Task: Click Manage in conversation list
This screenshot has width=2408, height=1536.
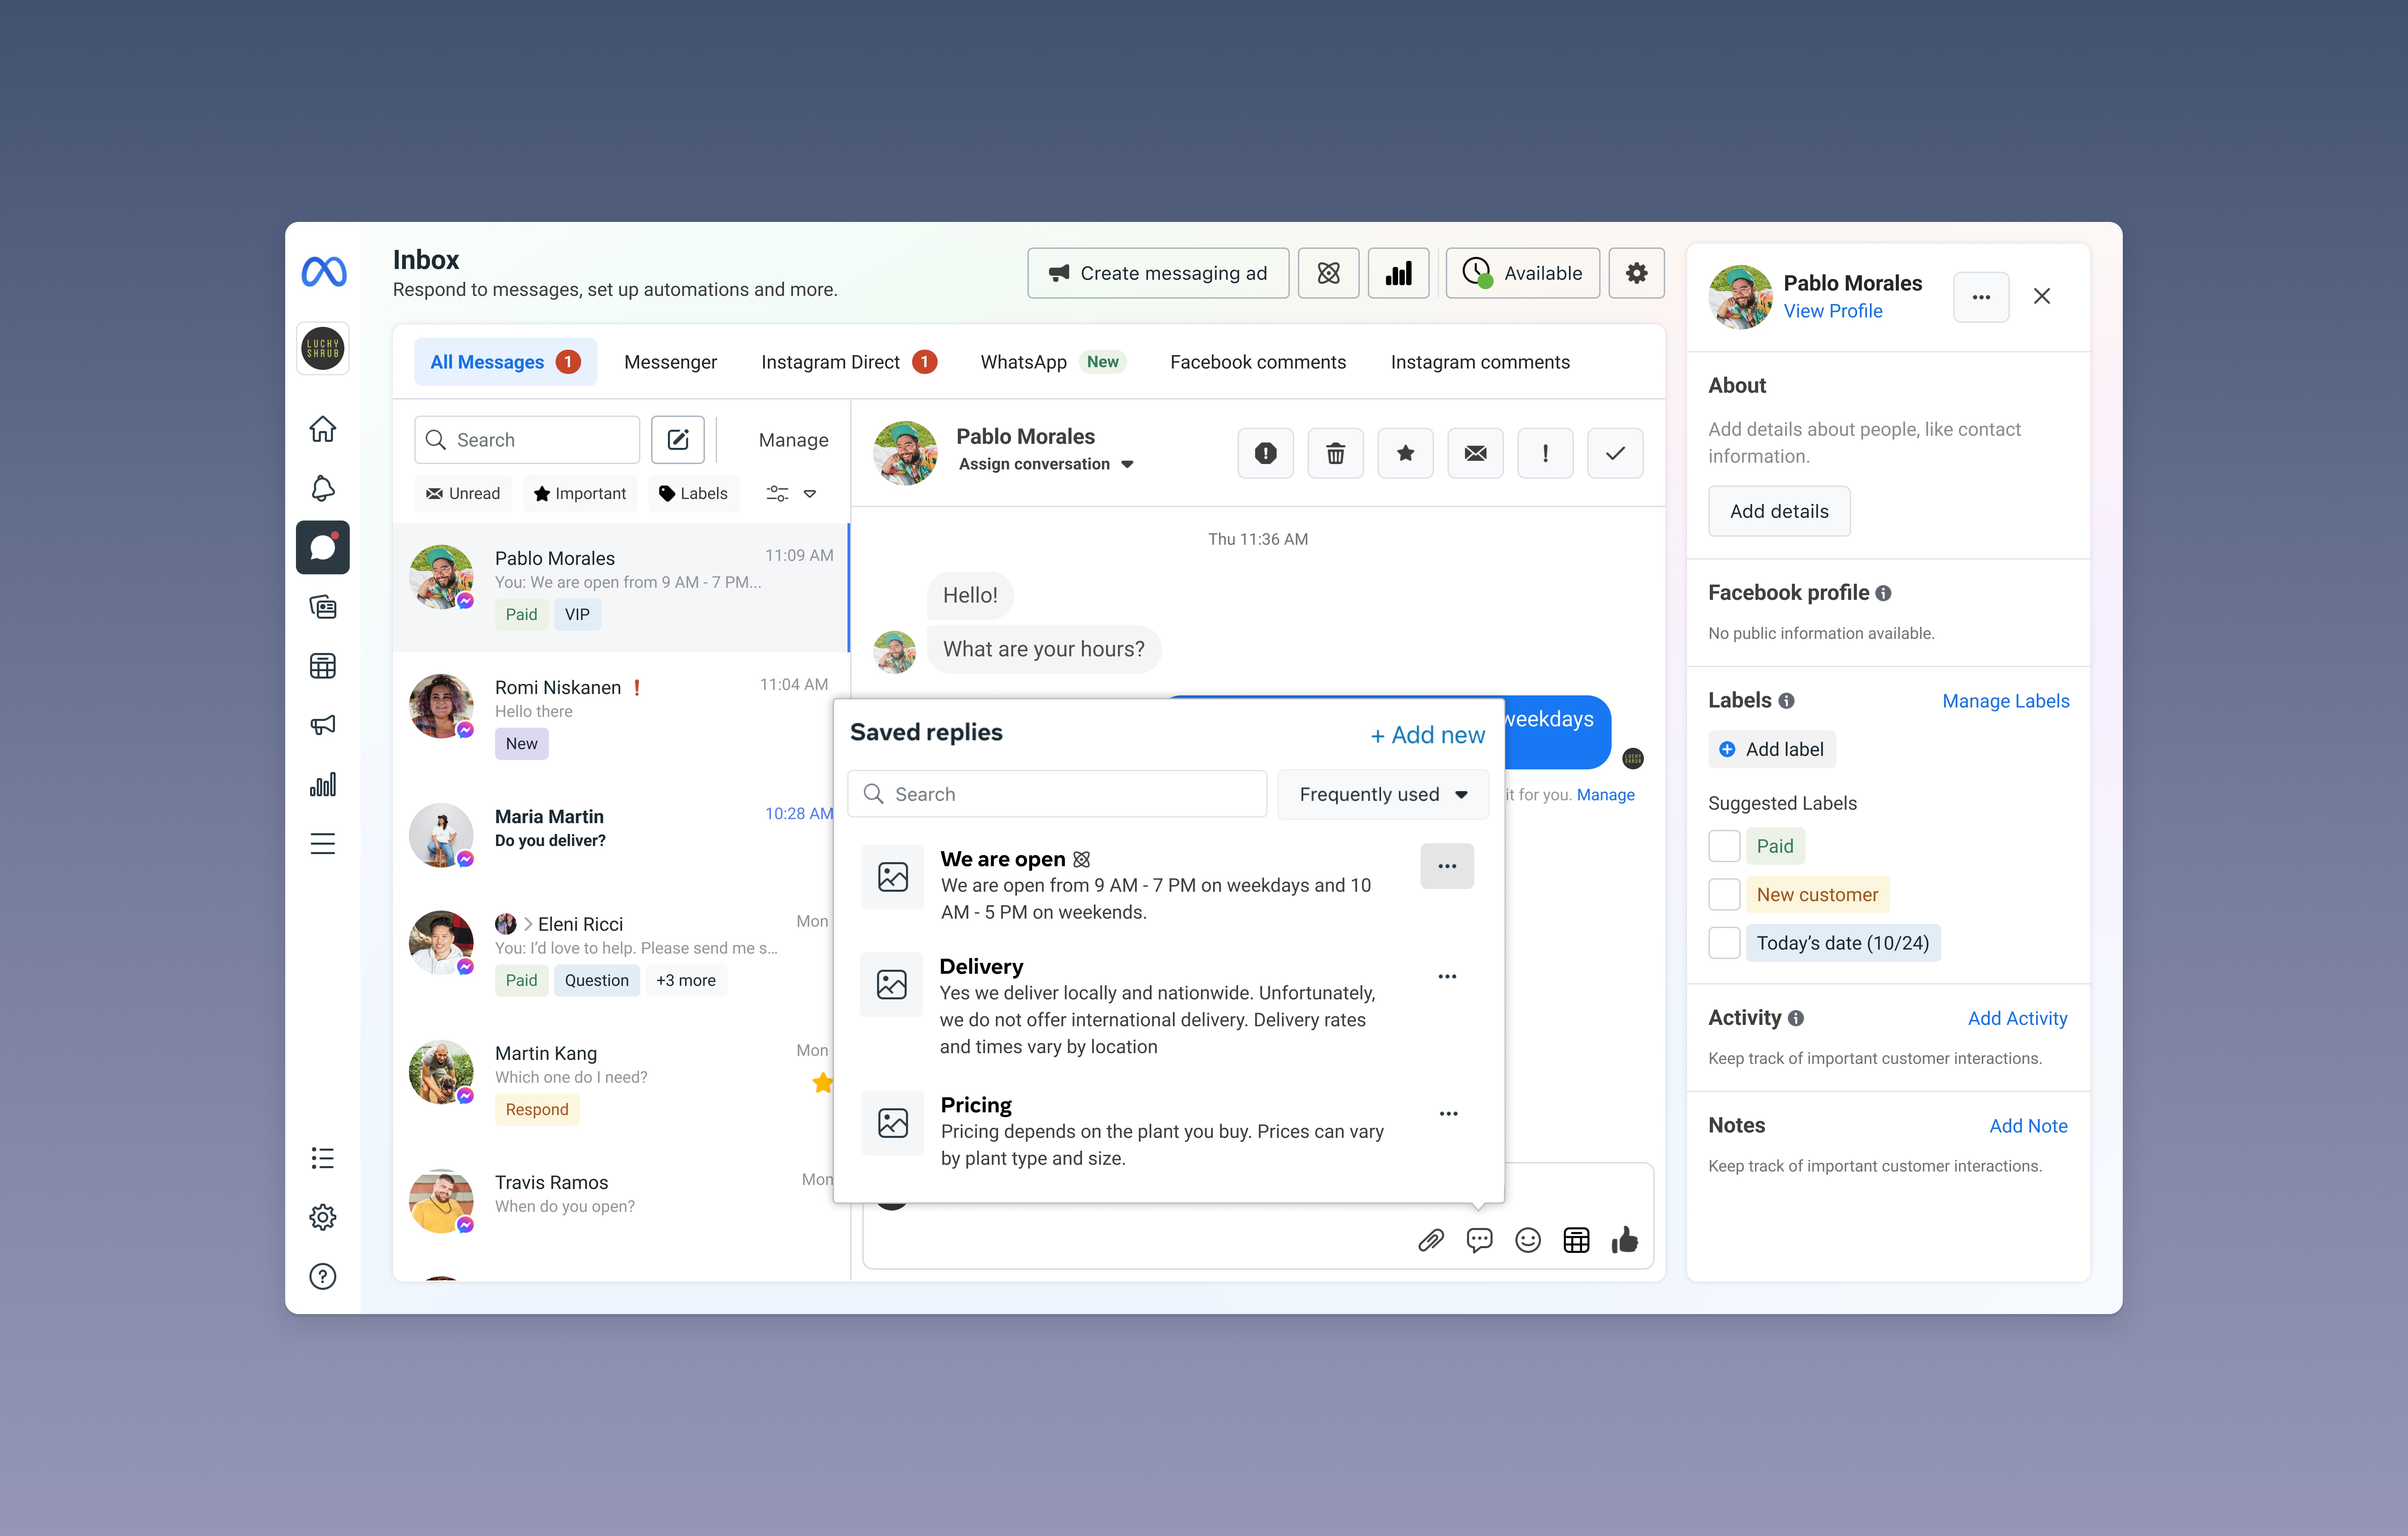Action: [793, 440]
